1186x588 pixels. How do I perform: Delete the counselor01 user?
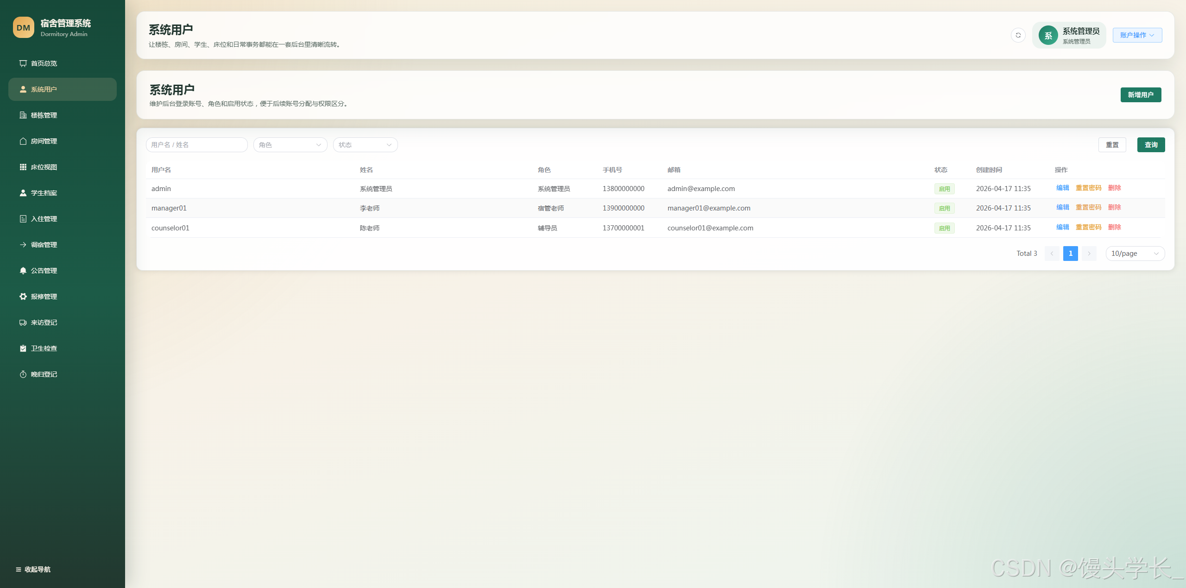click(1114, 227)
